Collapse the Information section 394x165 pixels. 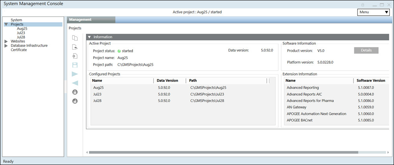[x=89, y=37]
